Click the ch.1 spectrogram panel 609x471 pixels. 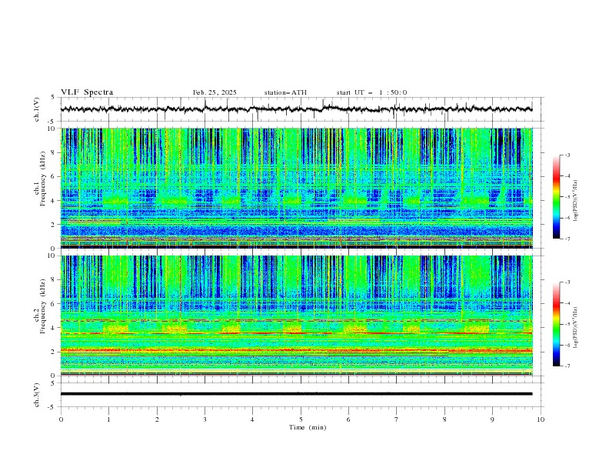296,188
